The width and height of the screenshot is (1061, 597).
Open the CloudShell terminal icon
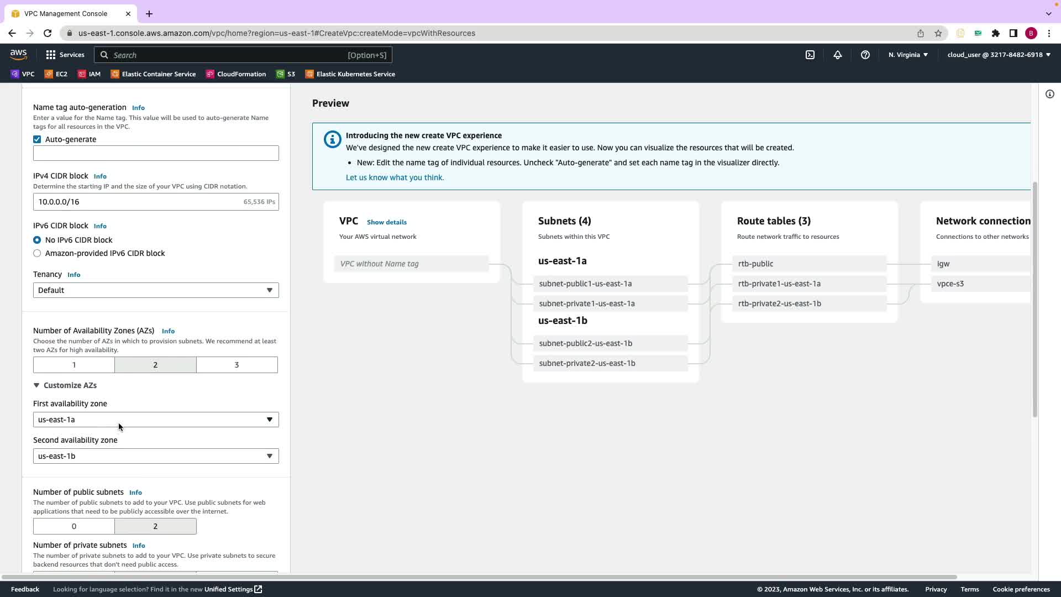coord(810,55)
